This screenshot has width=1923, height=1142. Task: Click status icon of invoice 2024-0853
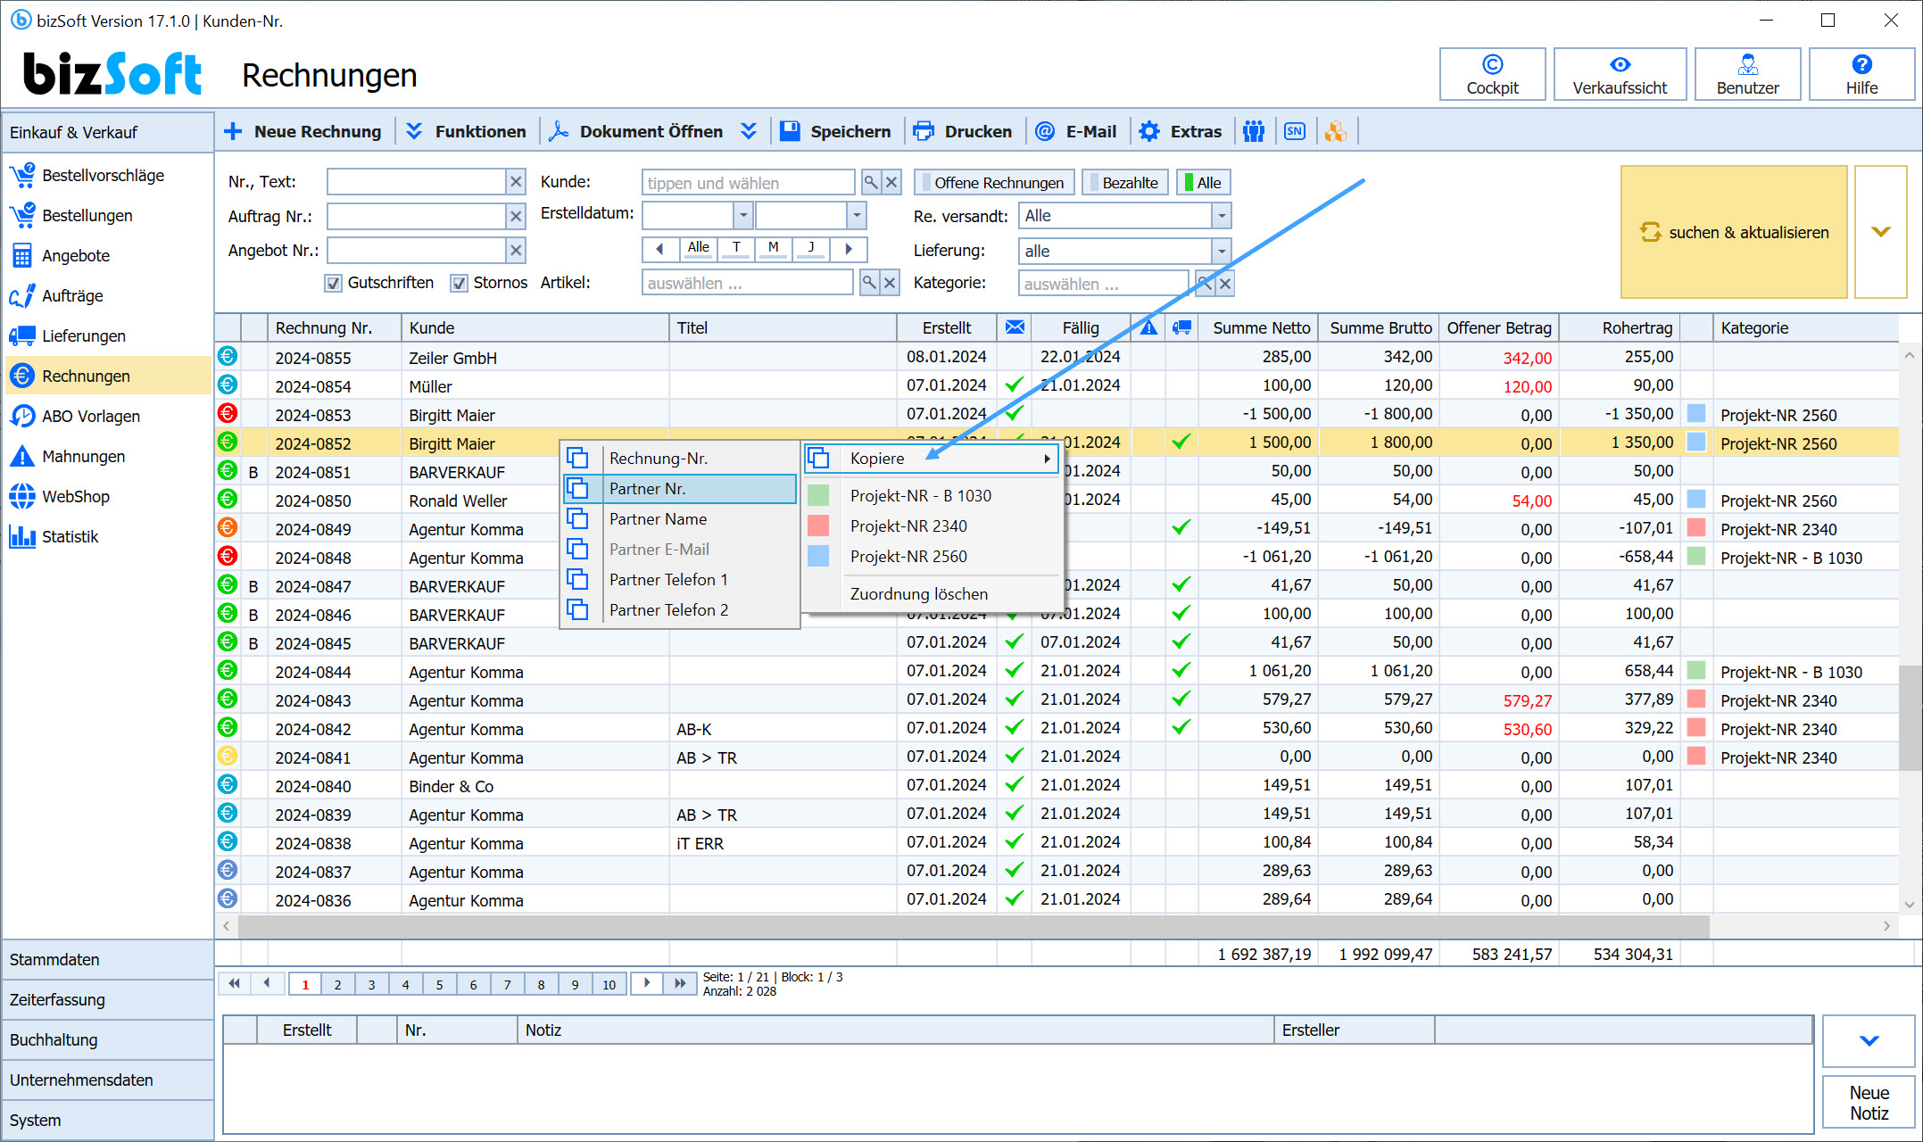[x=228, y=413]
